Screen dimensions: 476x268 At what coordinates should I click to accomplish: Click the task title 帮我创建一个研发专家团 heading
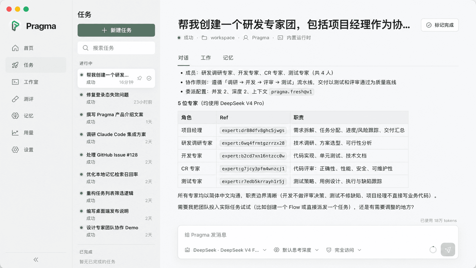pos(294,25)
